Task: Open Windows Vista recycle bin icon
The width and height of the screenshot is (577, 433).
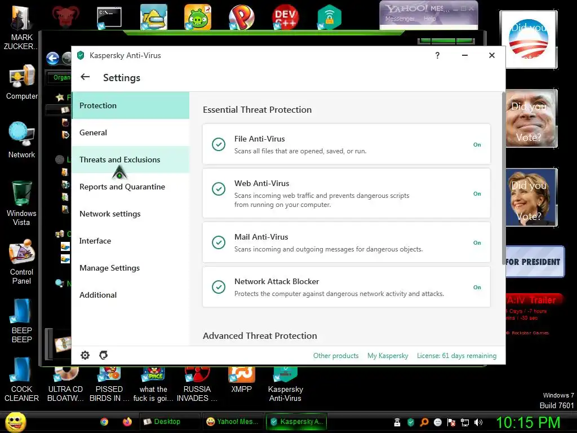Action: point(22,203)
